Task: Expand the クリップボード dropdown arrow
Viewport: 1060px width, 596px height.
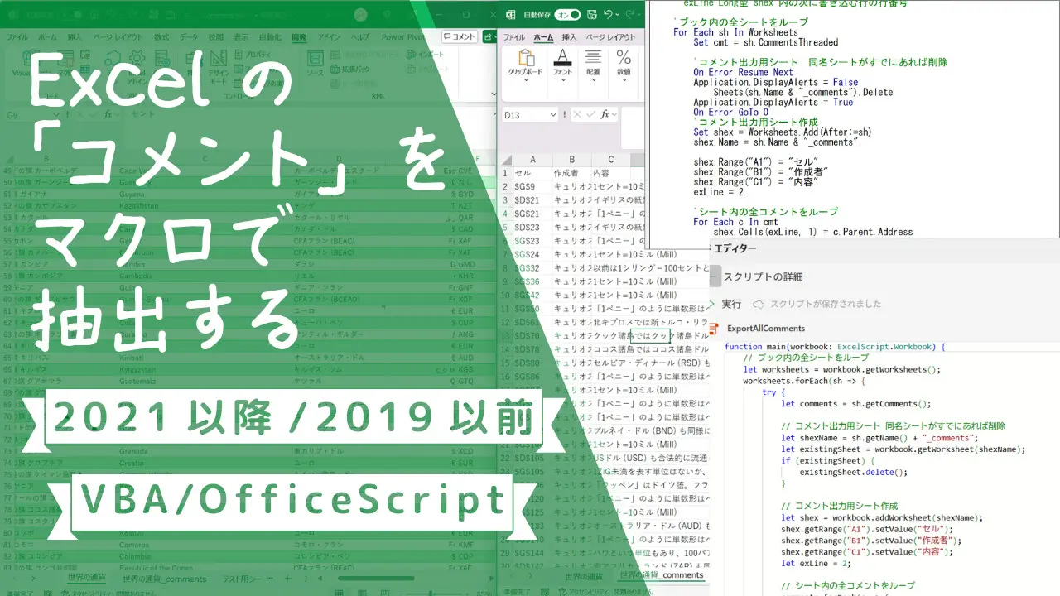Action: 525,80
